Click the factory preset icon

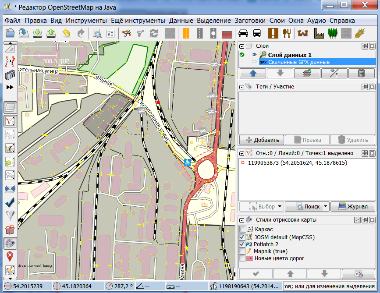319,33
